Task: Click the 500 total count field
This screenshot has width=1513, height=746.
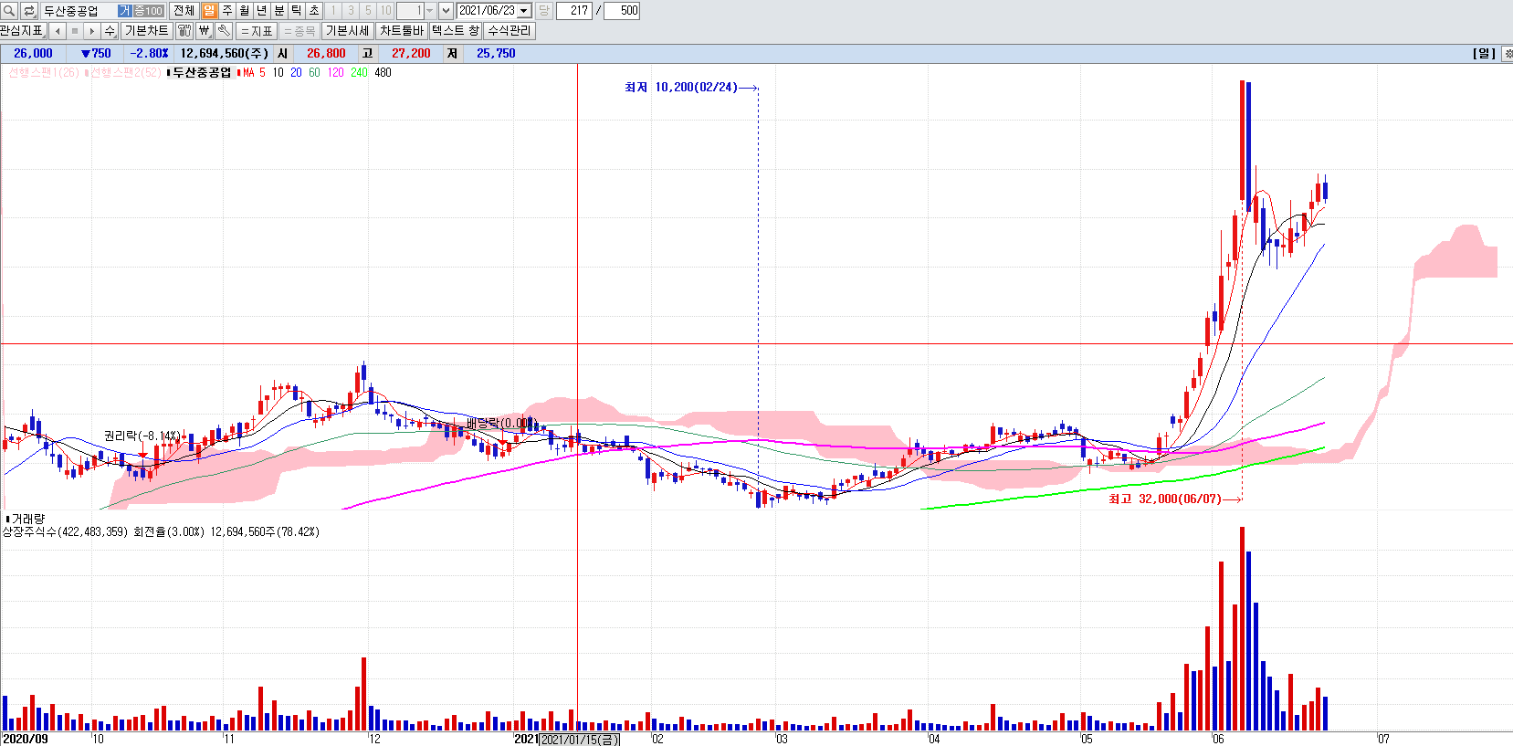Action: click(x=622, y=11)
